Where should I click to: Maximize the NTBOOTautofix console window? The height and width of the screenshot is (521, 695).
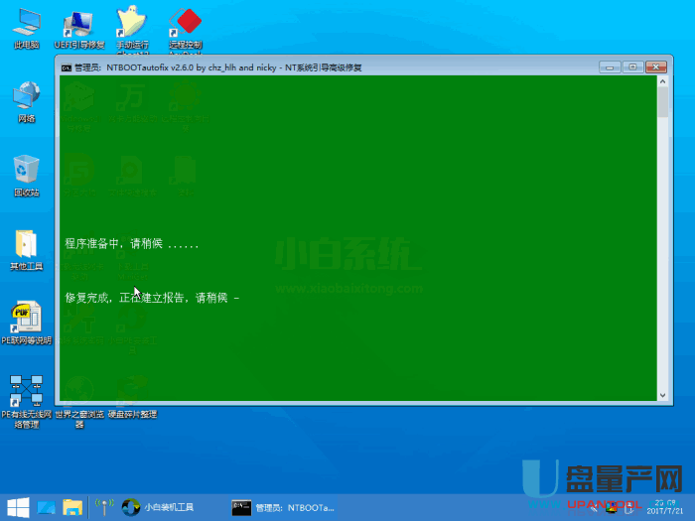click(x=632, y=66)
